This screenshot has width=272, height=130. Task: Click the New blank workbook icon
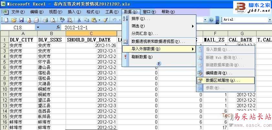tap(6, 20)
